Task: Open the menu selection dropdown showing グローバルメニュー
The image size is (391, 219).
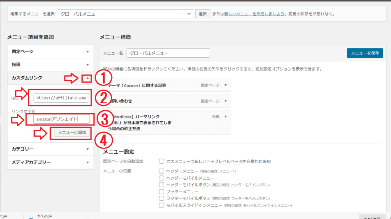Action: (x=125, y=14)
